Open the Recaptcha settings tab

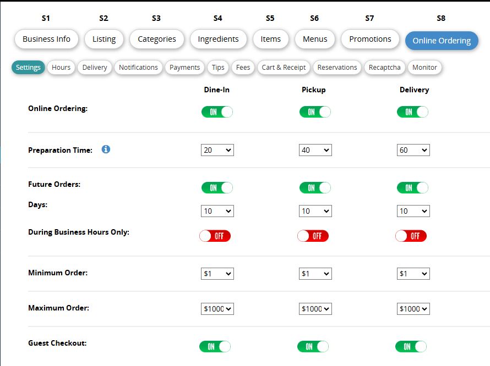(x=385, y=67)
